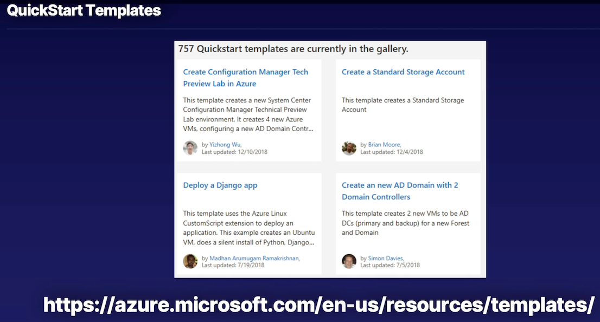Click the Standard Storage Account description text
This screenshot has width=600, height=322.
coord(403,105)
